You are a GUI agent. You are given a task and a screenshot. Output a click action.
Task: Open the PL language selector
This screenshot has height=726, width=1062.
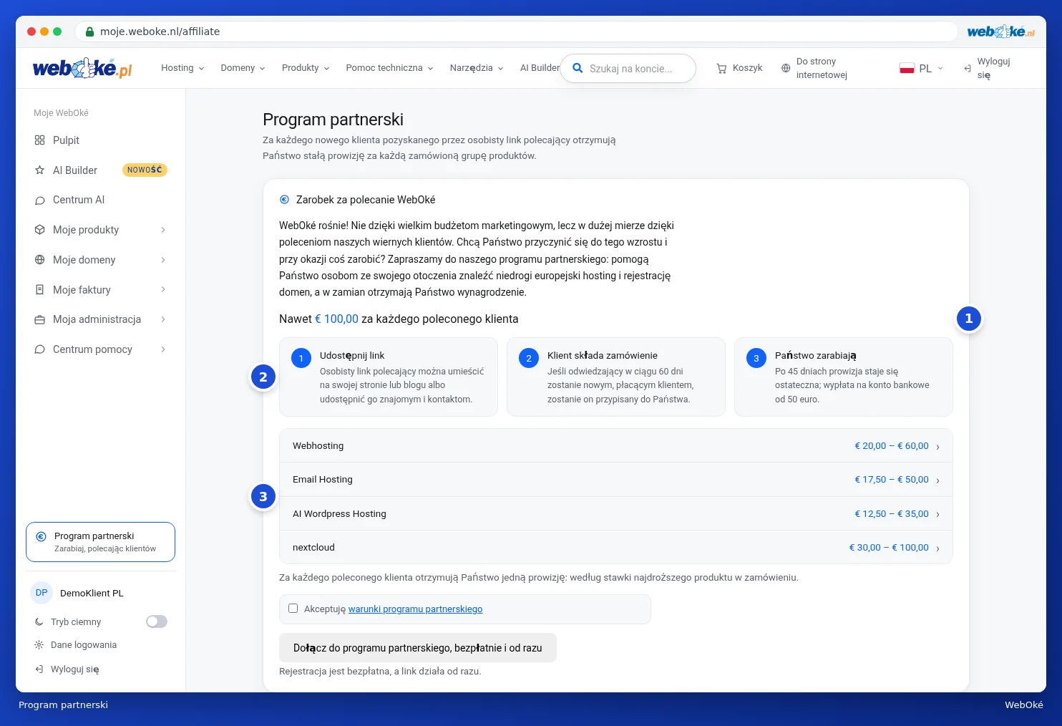pos(921,68)
